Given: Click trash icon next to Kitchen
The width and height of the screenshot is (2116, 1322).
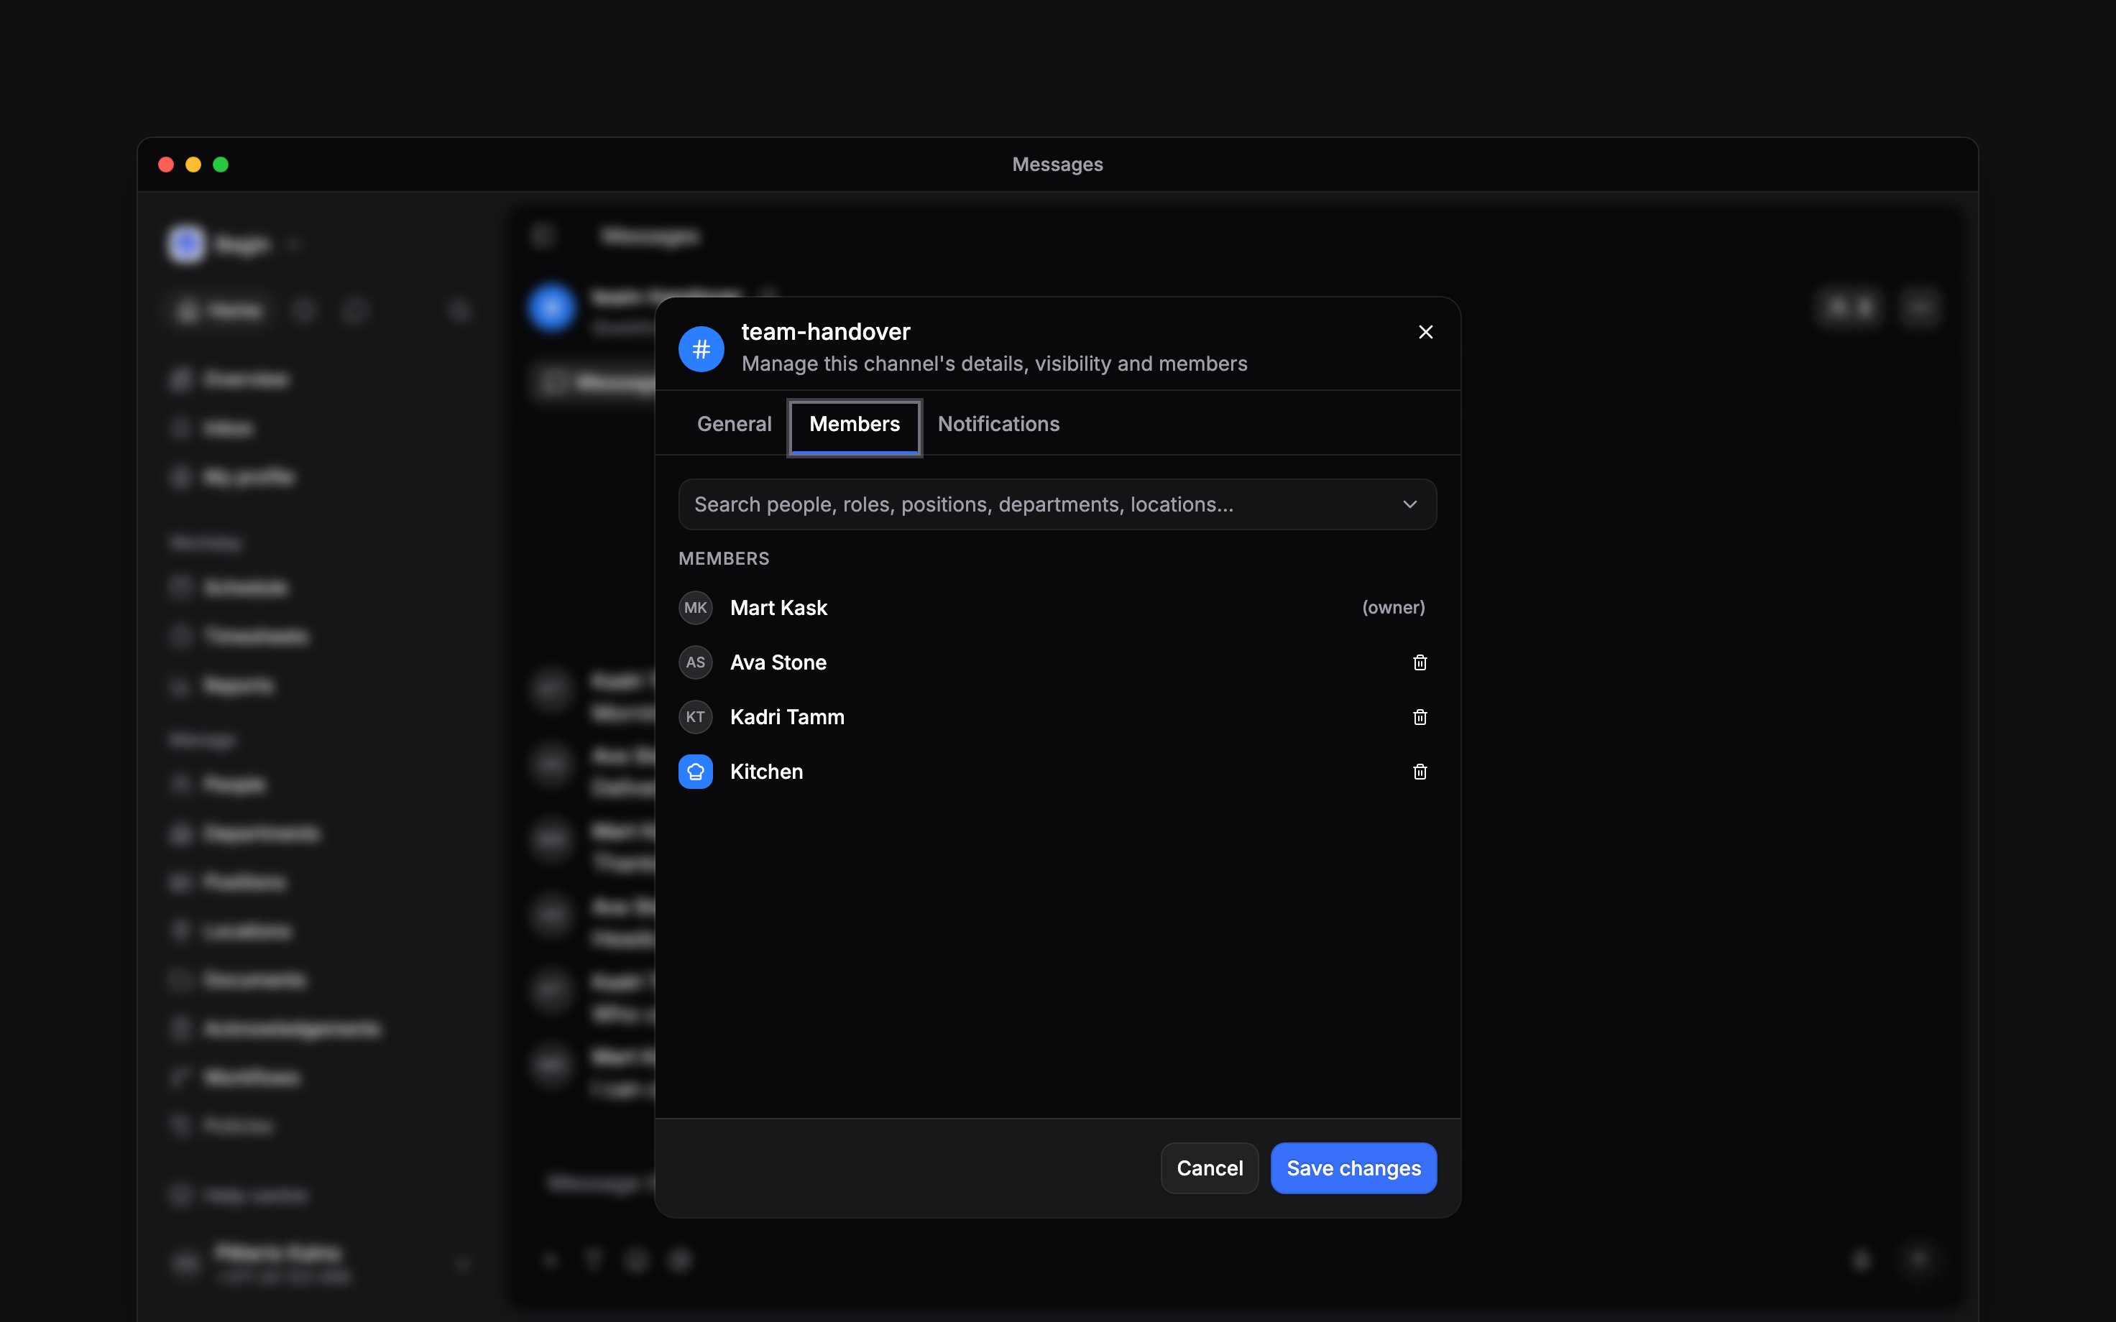Looking at the screenshot, I should tap(1420, 772).
